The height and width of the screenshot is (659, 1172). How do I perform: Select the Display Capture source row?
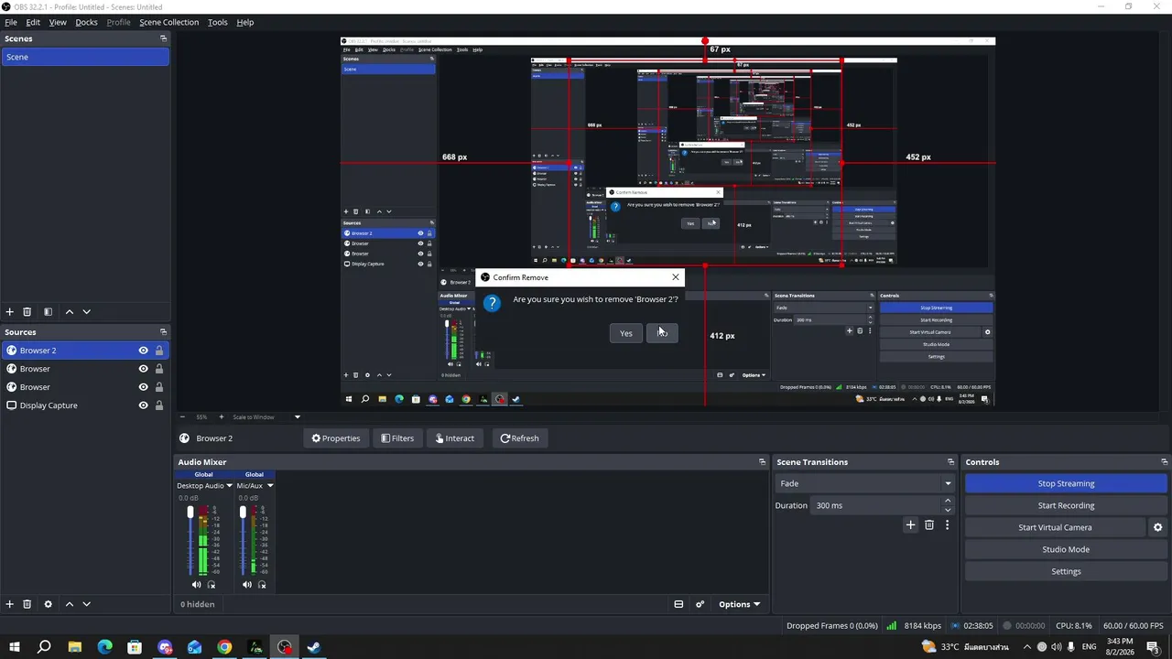85,405
